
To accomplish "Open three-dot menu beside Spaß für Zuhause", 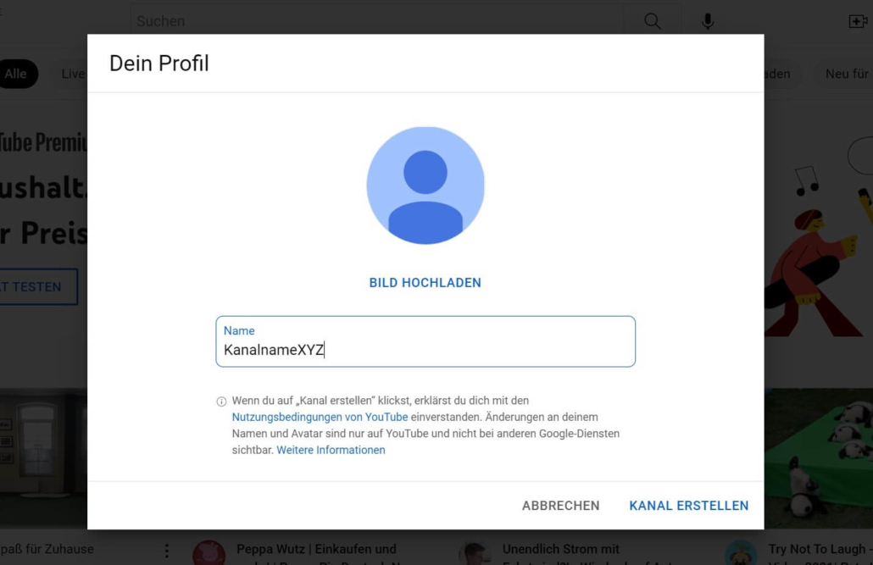I will [x=166, y=551].
